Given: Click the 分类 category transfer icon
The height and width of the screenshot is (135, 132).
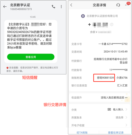Looking at the screenshot, I should (x=109, y=109).
